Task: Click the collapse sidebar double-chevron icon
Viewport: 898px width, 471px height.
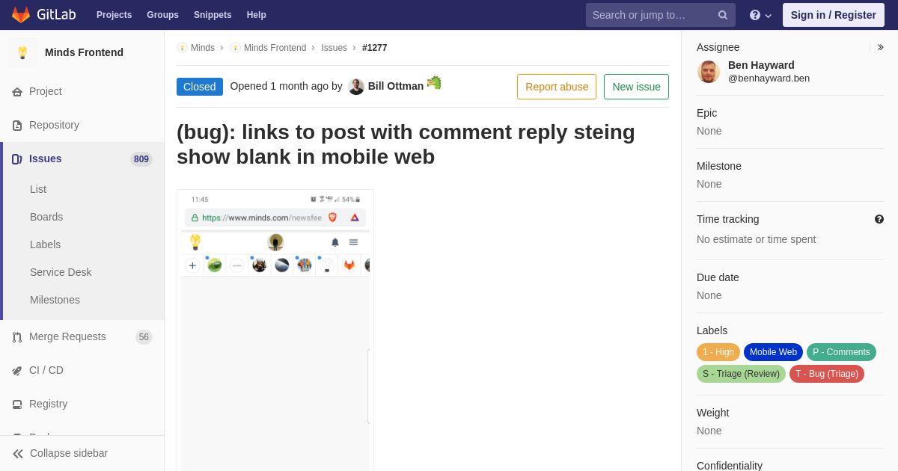Action: click(18, 453)
